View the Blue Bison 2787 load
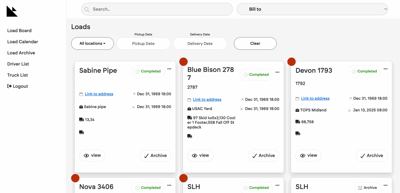This screenshot has width=400, height=193. pyautogui.click(x=200, y=155)
